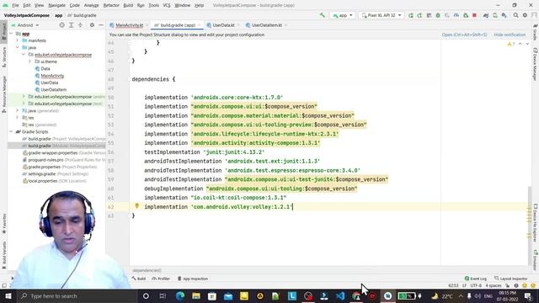Open the Project tool window sidebar button

click(x=3, y=32)
